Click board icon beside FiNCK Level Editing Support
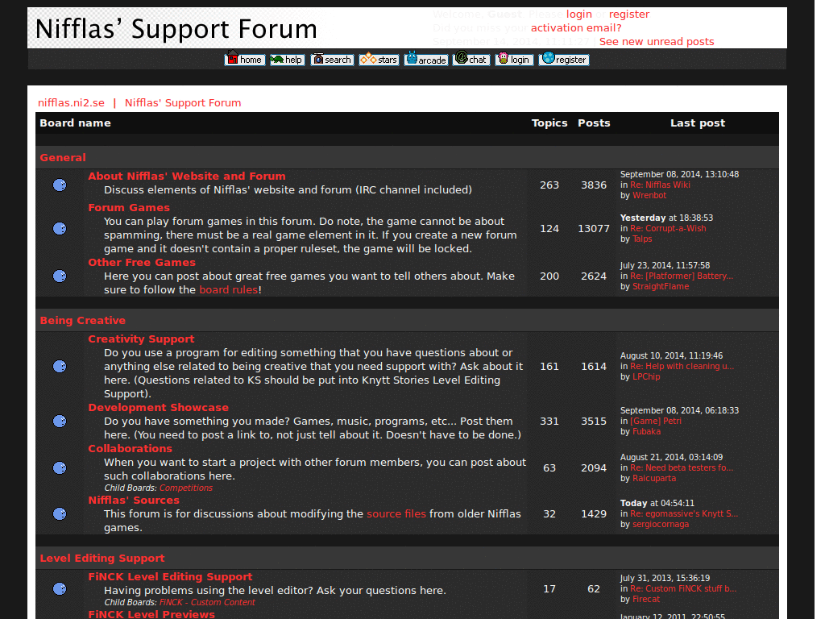This screenshot has width=825, height=619. tap(60, 588)
